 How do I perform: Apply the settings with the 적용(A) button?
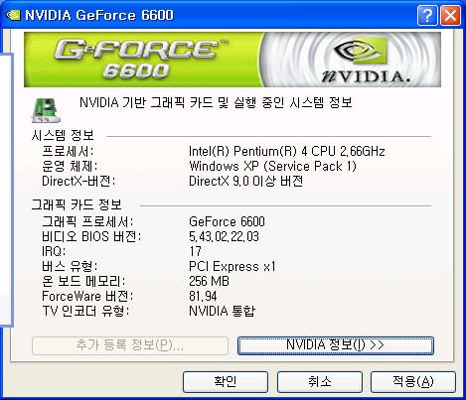pyautogui.click(x=413, y=382)
